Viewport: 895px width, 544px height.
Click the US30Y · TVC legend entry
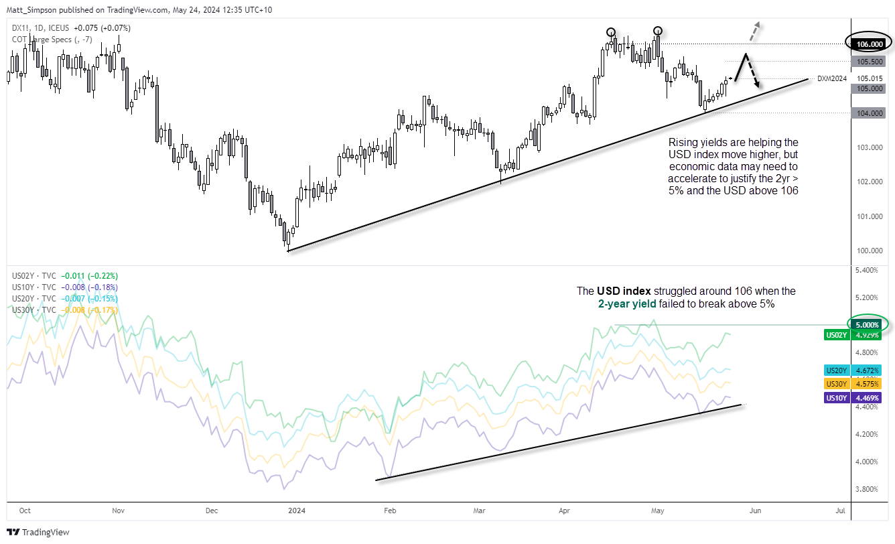click(34, 310)
